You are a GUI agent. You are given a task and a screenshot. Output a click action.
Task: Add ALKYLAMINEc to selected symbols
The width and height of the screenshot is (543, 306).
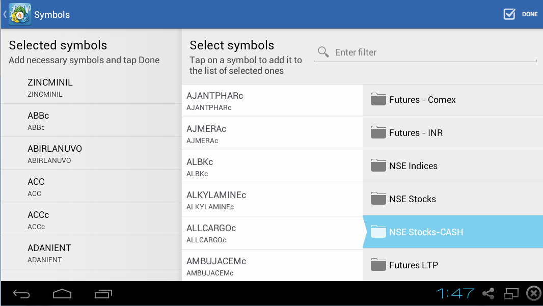click(272, 200)
